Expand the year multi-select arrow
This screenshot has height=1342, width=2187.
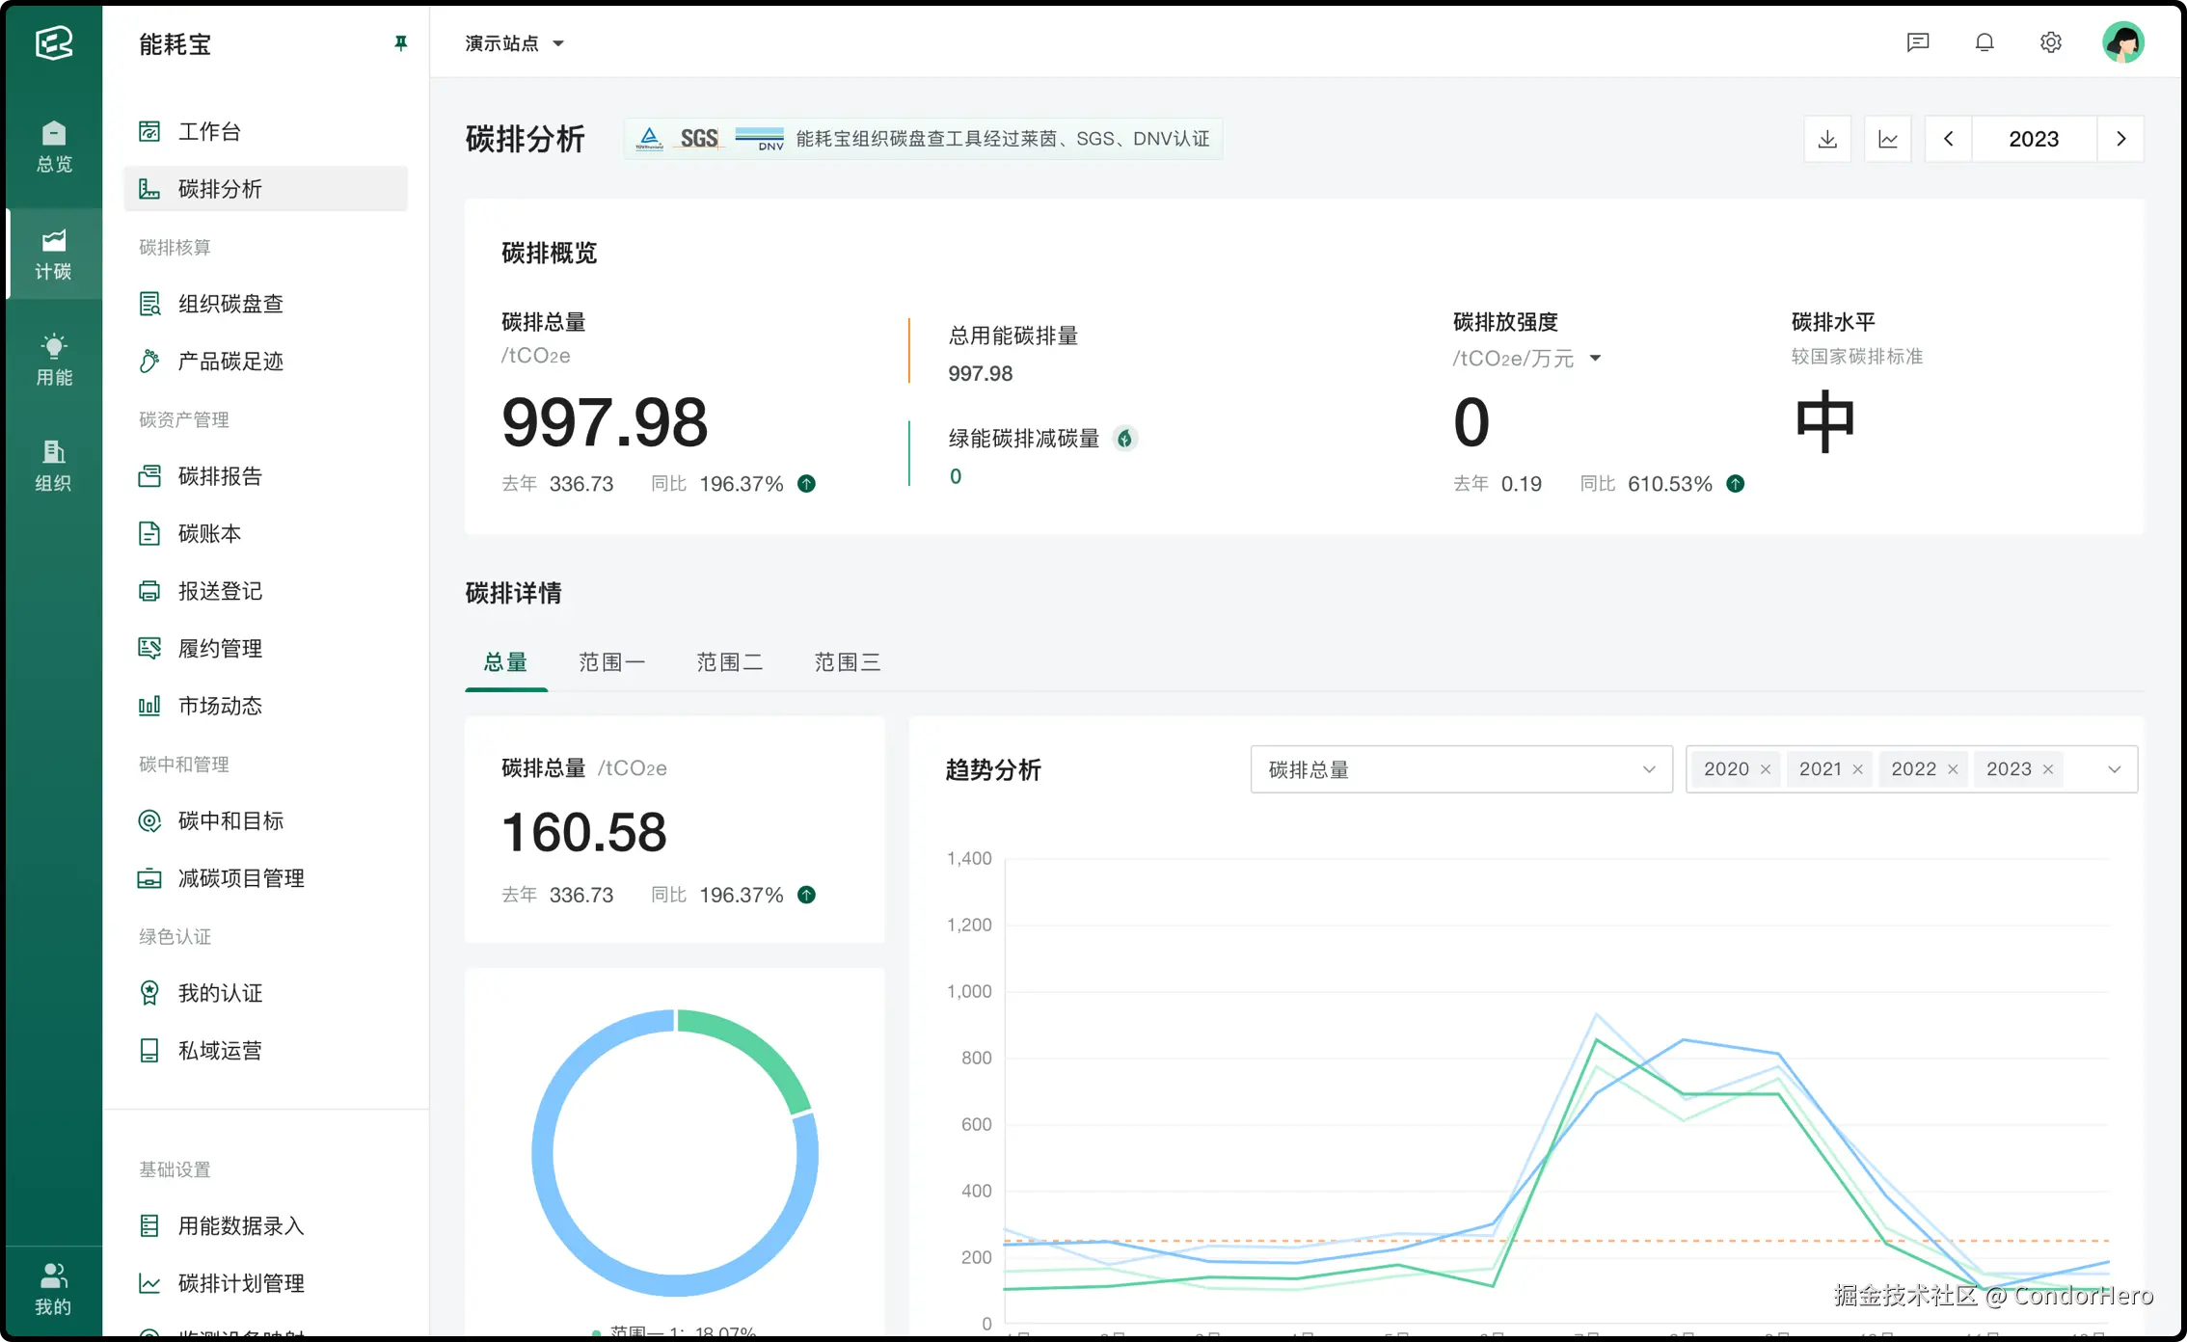(x=2114, y=769)
